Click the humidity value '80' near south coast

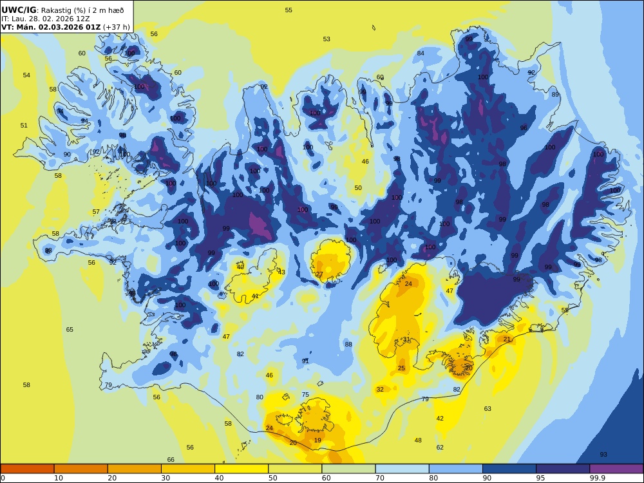260,397
